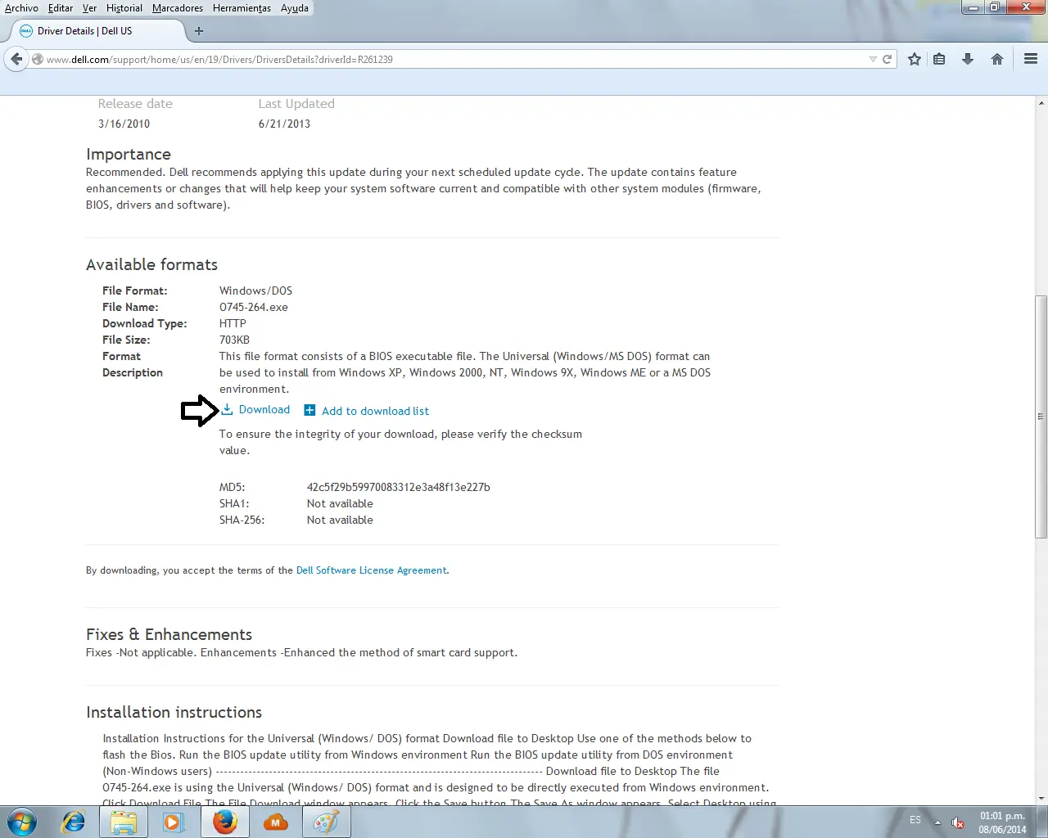This screenshot has height=838, width=1048.
Task: Click the Available formats heading
Action: pos(152,264)
